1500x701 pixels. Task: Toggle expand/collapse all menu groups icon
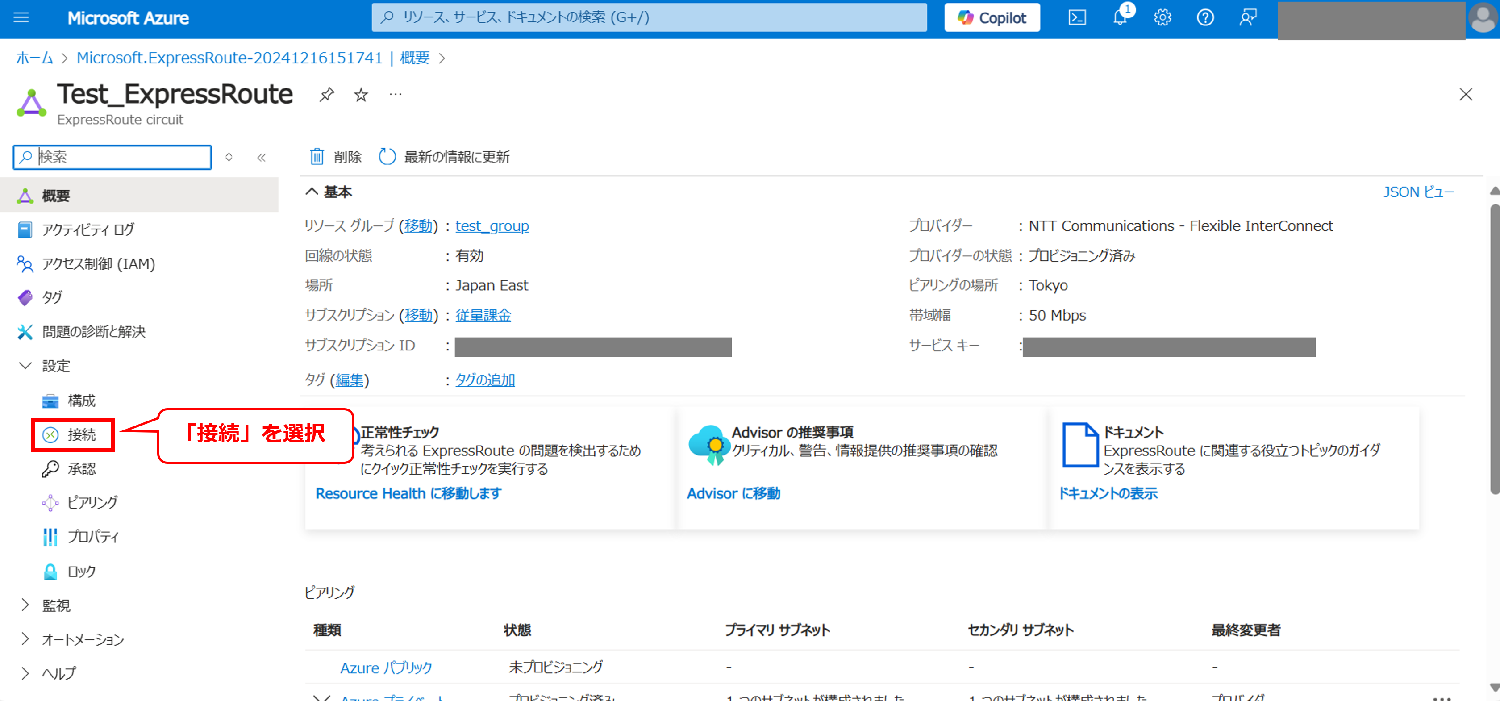pyautogui.click(x=229, y=157)
